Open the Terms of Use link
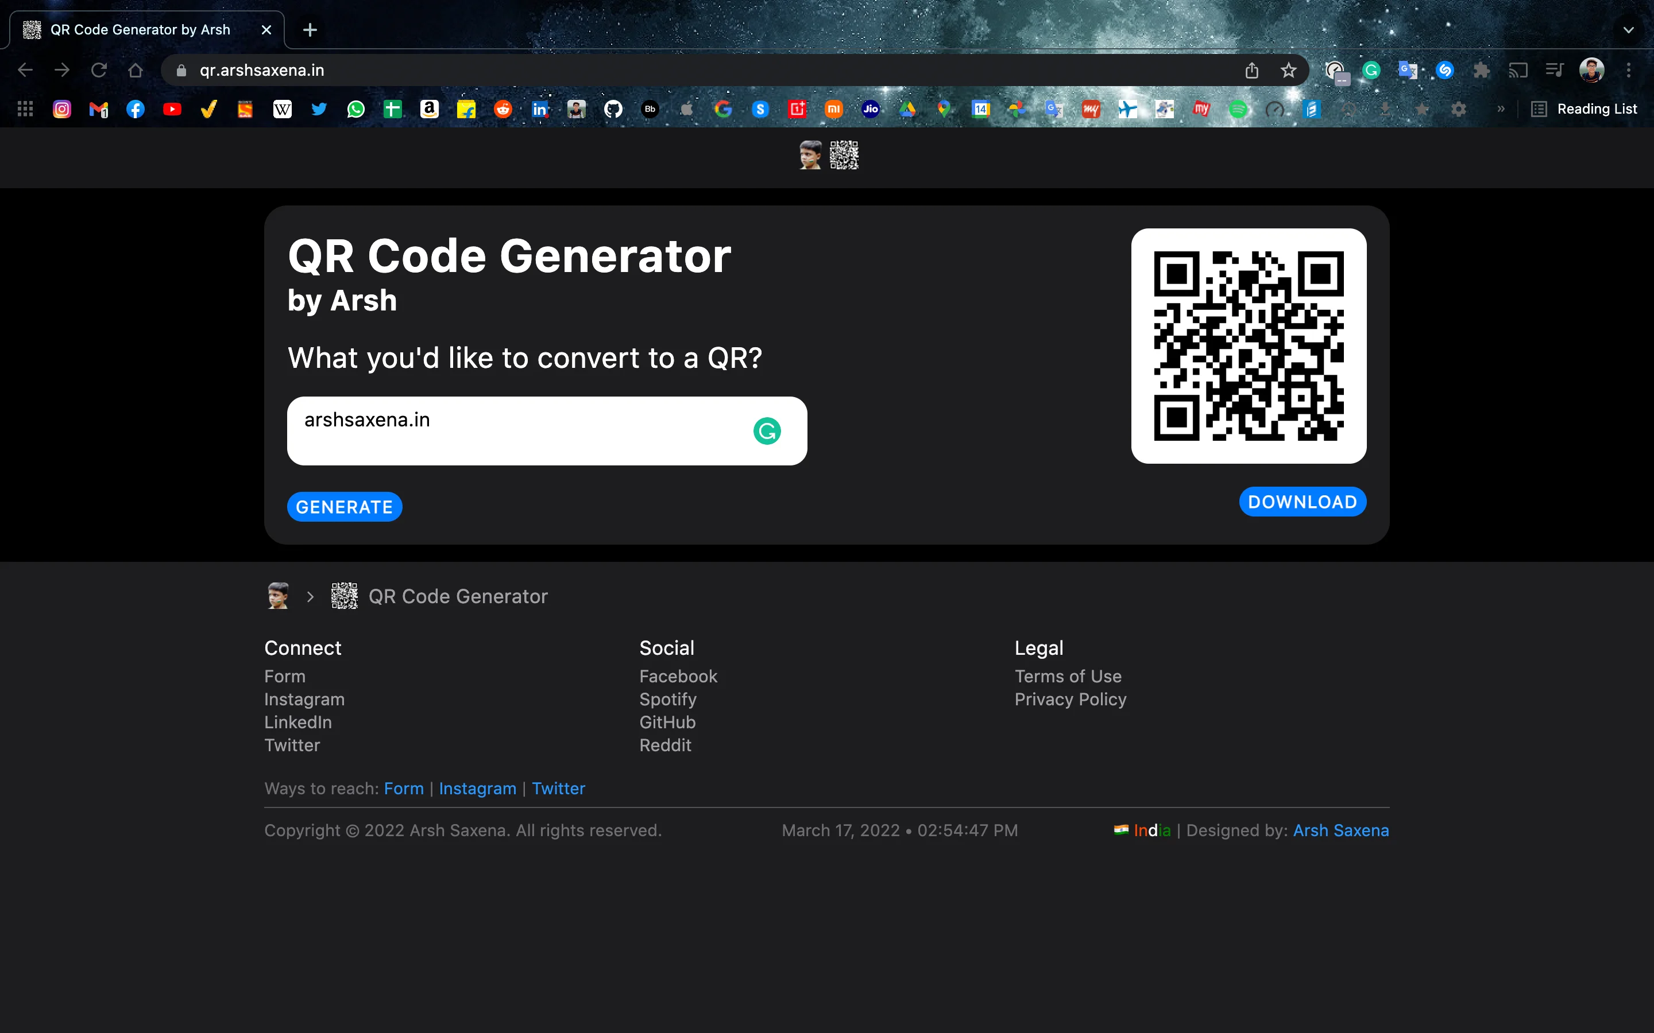The image size is (1654, 1033). 1068,677
